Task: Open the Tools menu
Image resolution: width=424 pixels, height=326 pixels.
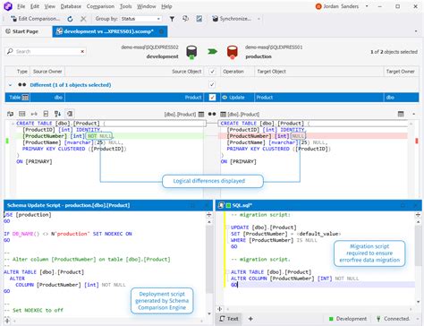Action: click(x=125, y=6)
